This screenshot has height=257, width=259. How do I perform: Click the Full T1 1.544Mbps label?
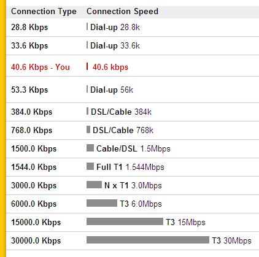(x=130, y=167)
